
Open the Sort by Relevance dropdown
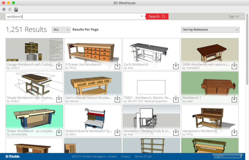coord(210,30)
